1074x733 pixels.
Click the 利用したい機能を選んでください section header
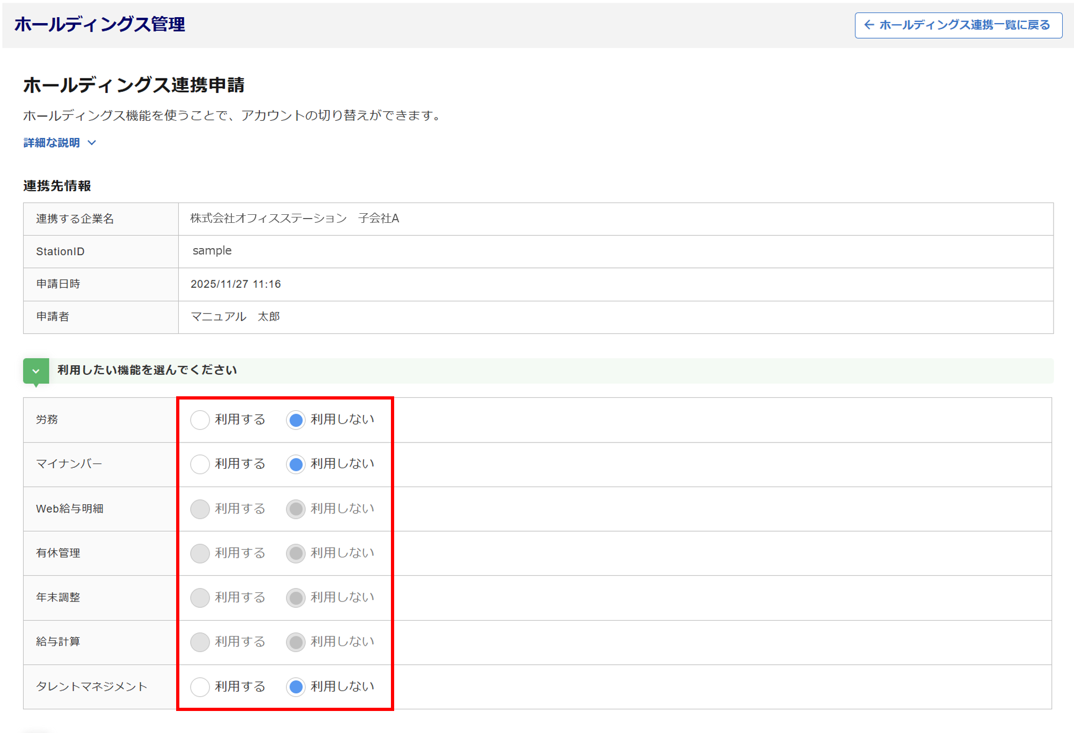point(147,371)
